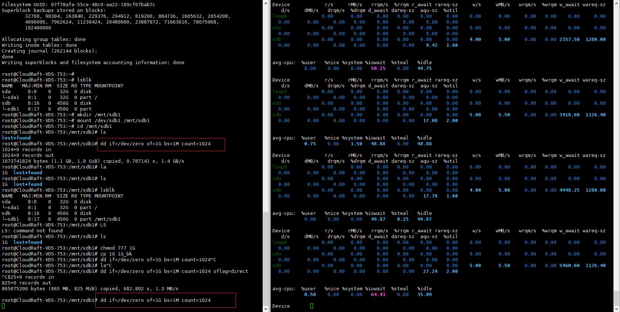Click '/mnt/sdb1' mountpoint in second lsblk output

108,219
